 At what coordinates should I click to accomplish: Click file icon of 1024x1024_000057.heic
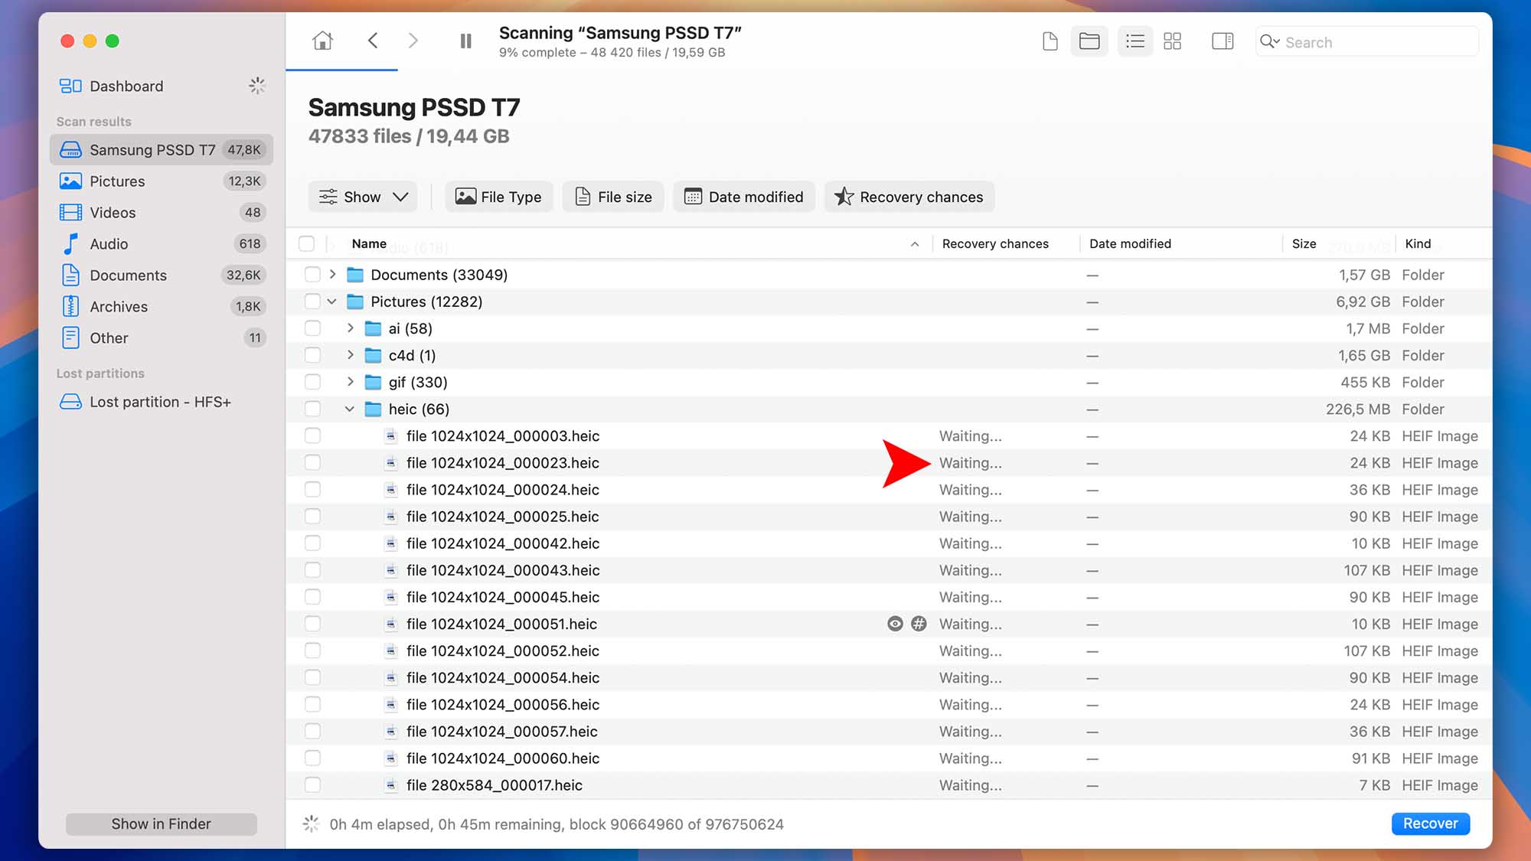[x=391, y=732]
